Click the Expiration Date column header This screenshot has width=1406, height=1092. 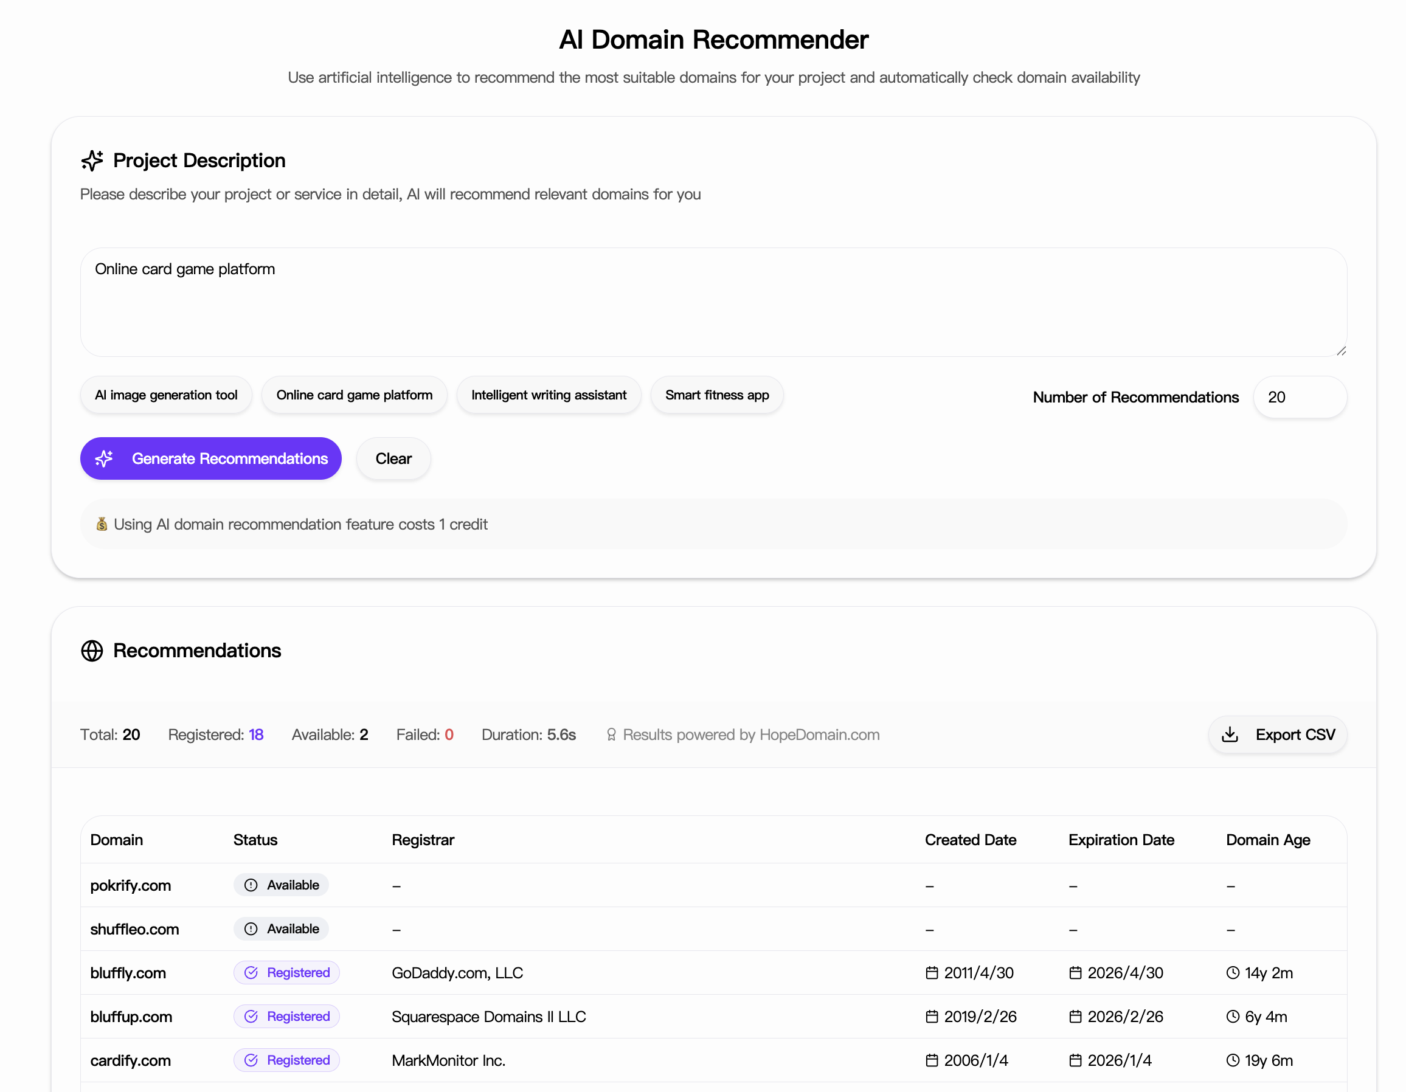pos(1121,840)
